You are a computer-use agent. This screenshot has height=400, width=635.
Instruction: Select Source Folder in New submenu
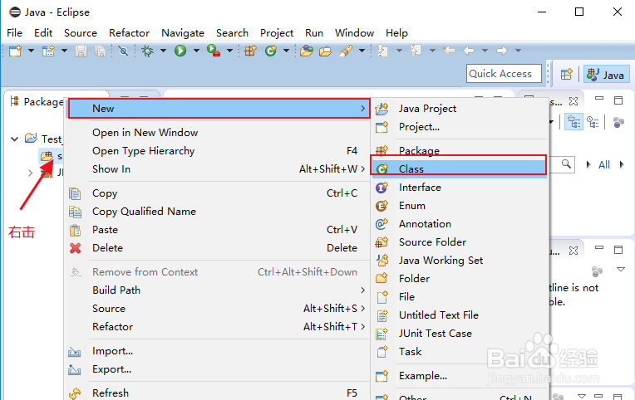(x=460, y=241)
